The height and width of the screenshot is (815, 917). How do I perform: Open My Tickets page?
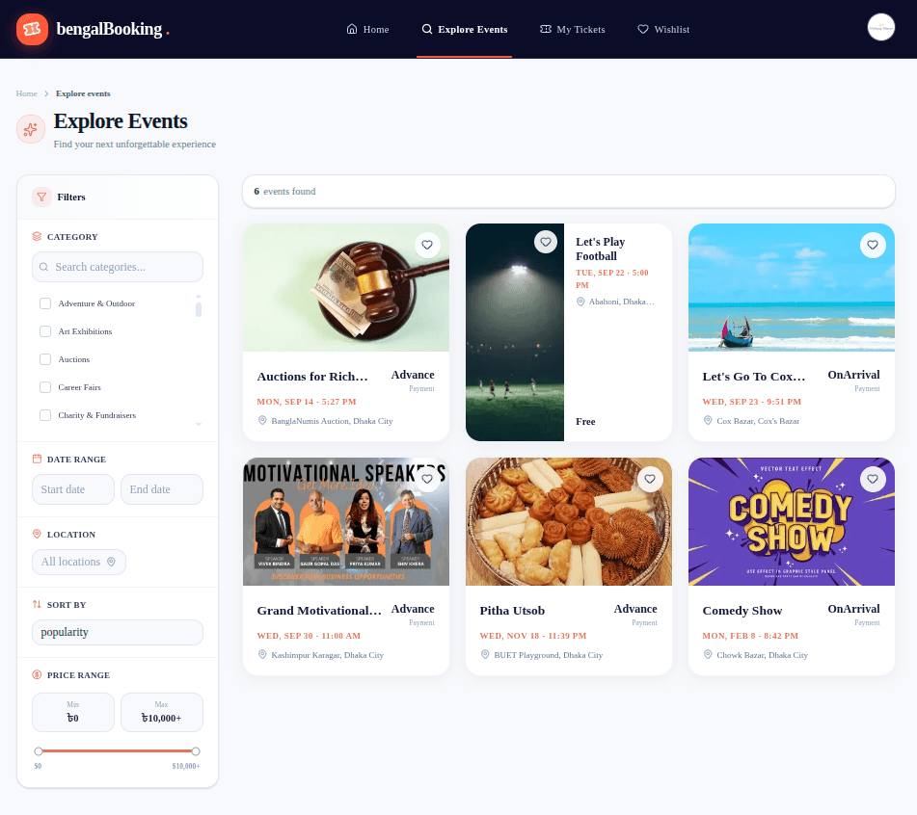(573, 29)
